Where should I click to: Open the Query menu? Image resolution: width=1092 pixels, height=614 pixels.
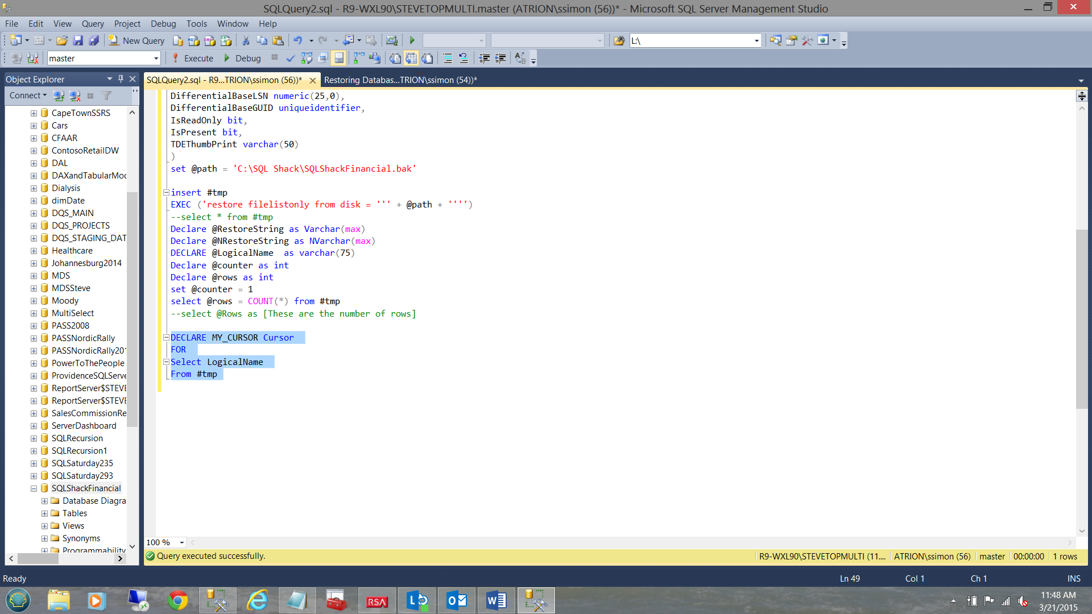(92, 23)
